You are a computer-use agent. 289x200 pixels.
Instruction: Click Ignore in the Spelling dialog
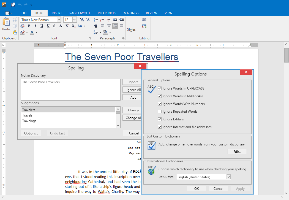click(x=132, y=82)
